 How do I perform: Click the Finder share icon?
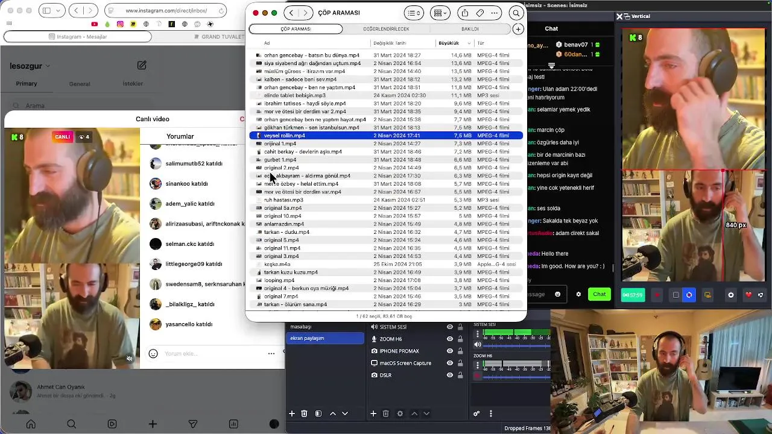[464, 13]
